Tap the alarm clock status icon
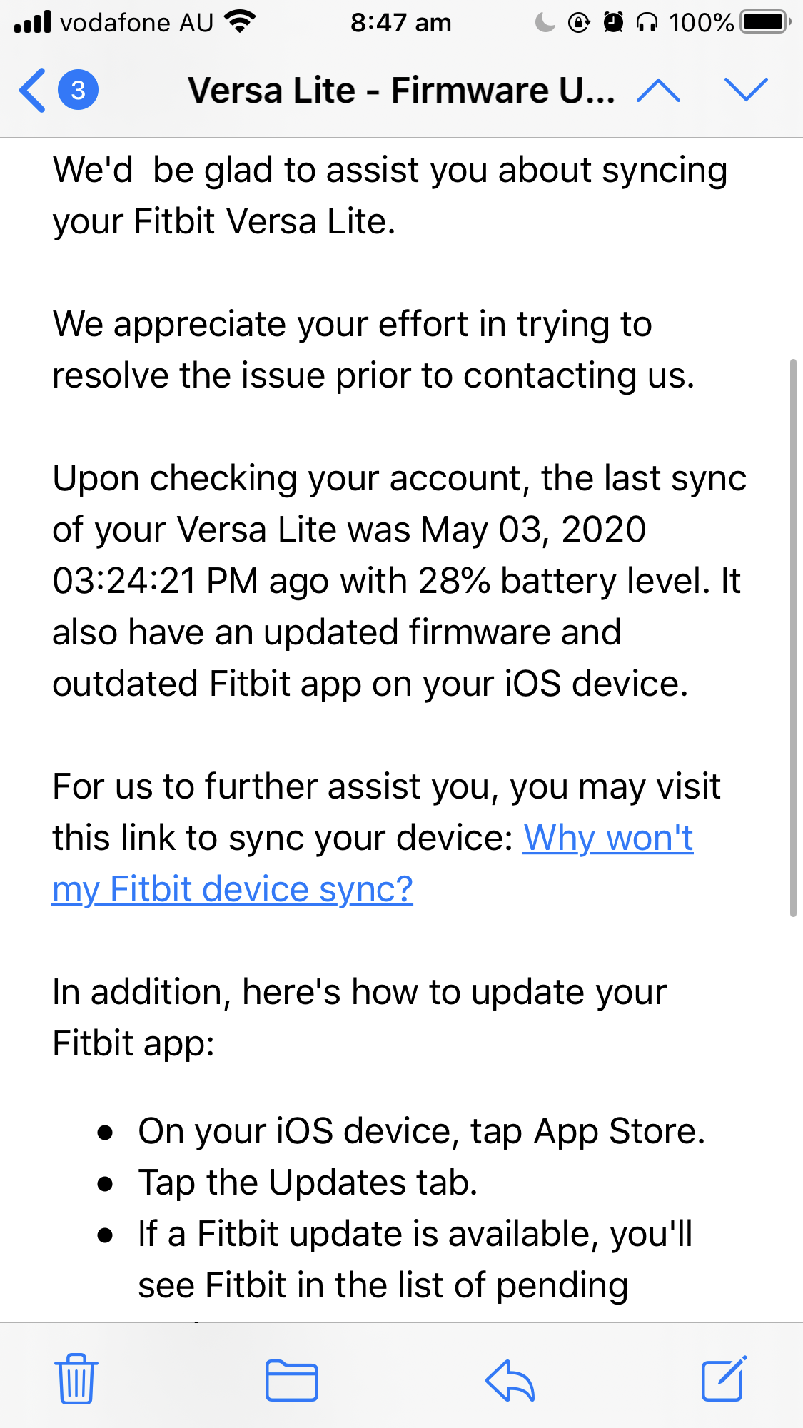 (x=613, y=23)
